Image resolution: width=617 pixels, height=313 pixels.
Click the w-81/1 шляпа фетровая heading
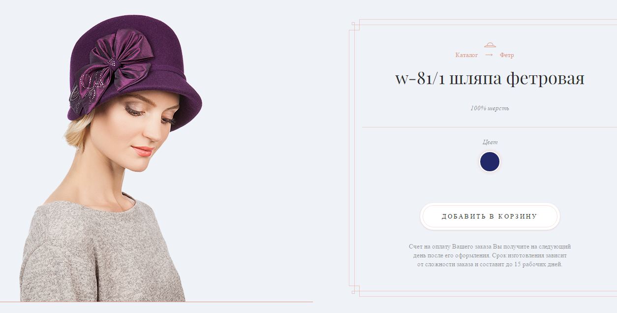pyautogui.click(x=490, y=79)
